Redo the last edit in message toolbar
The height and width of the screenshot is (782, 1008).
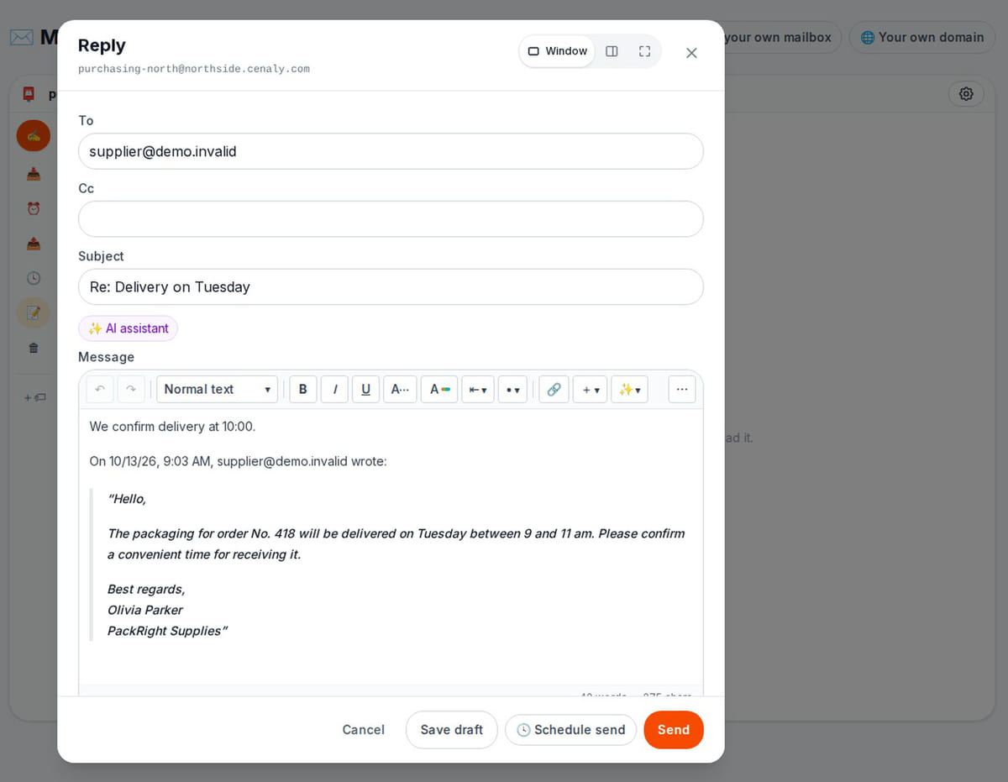pyautogui.click(x=131, y=389)
